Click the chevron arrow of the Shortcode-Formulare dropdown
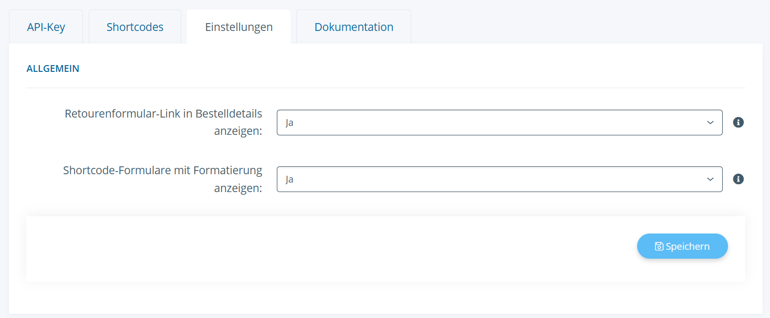Viewport: 770px width, 318px height. pos(710,179)
